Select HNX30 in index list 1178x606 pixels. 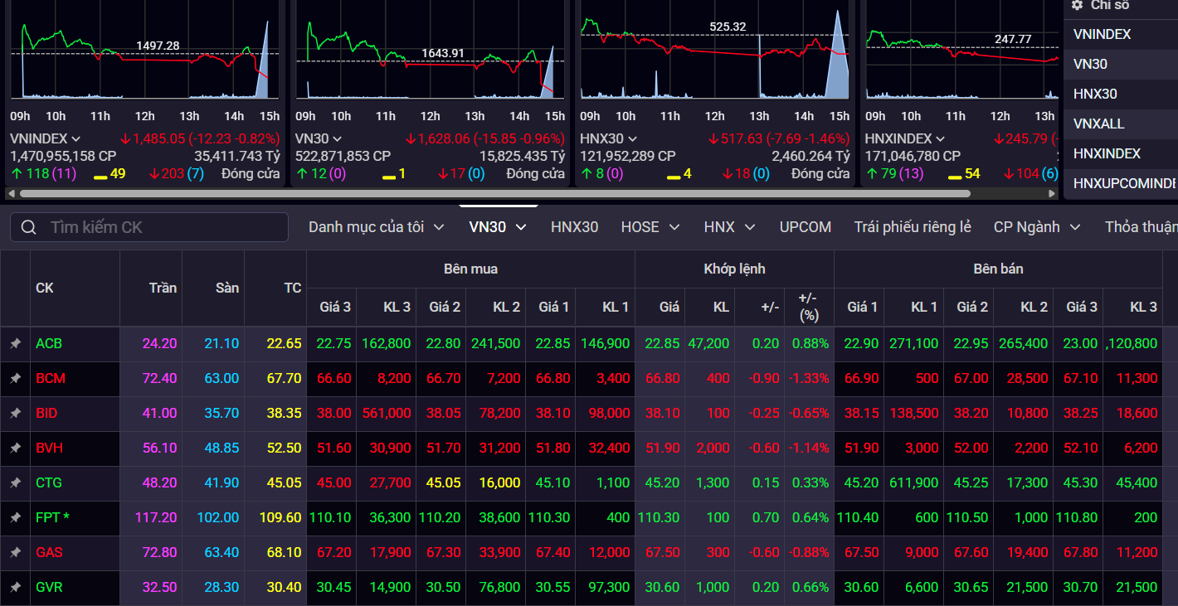pos(1121,95)
